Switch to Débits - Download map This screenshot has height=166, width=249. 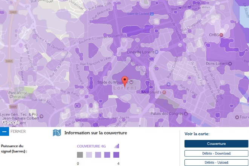tap(216, 154)
